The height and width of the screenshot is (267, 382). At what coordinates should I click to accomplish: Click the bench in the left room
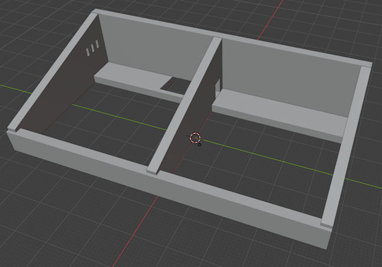pyautogui.click(x=127, y=75)
